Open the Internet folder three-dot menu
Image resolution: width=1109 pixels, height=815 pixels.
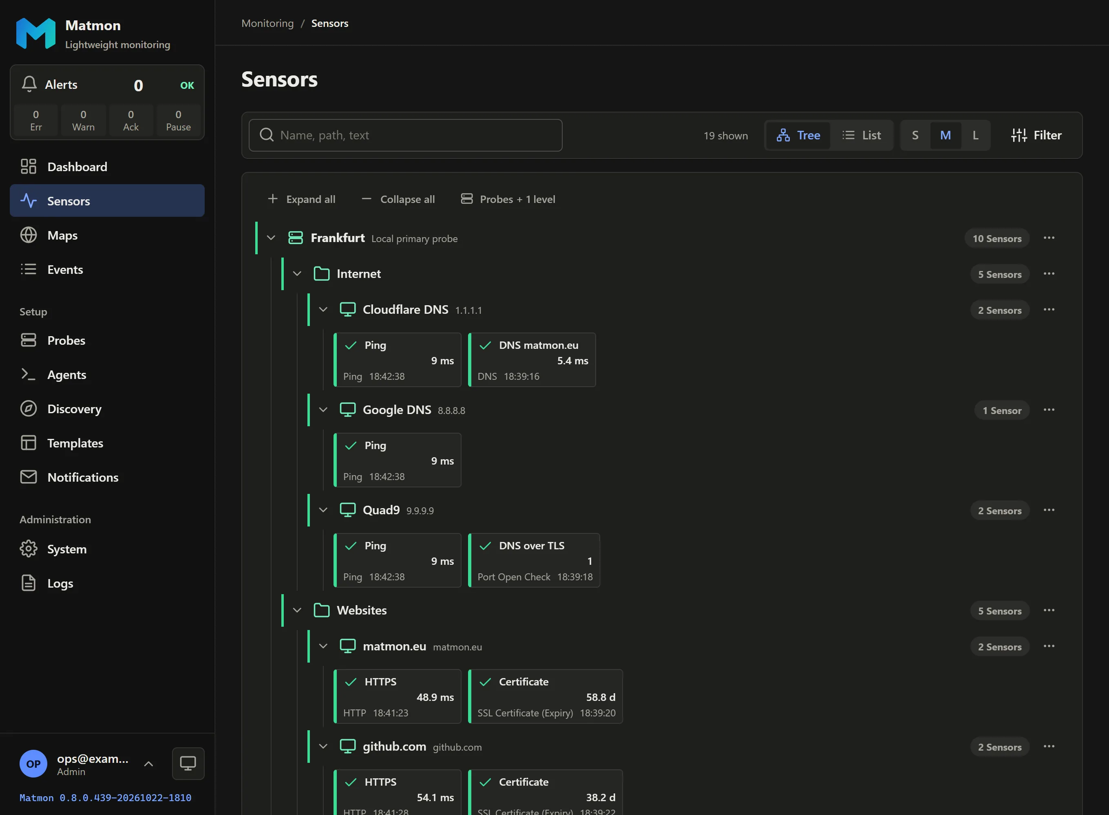coord(1049,274)
